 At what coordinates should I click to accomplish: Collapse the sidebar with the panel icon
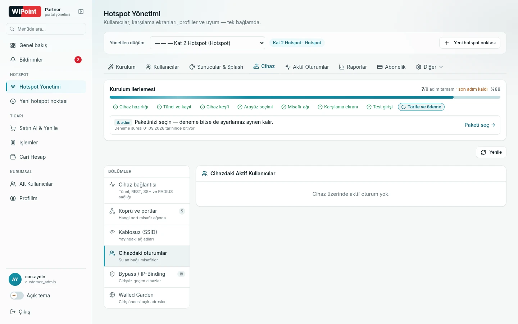coord(81,12)
